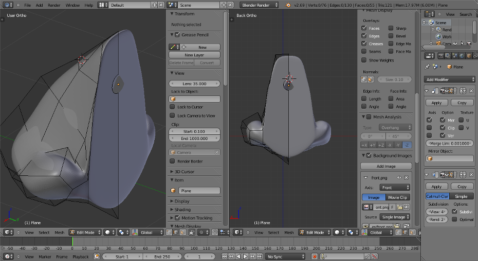Enable the Lock to Cursor checkbox

(x=172, y=107)
